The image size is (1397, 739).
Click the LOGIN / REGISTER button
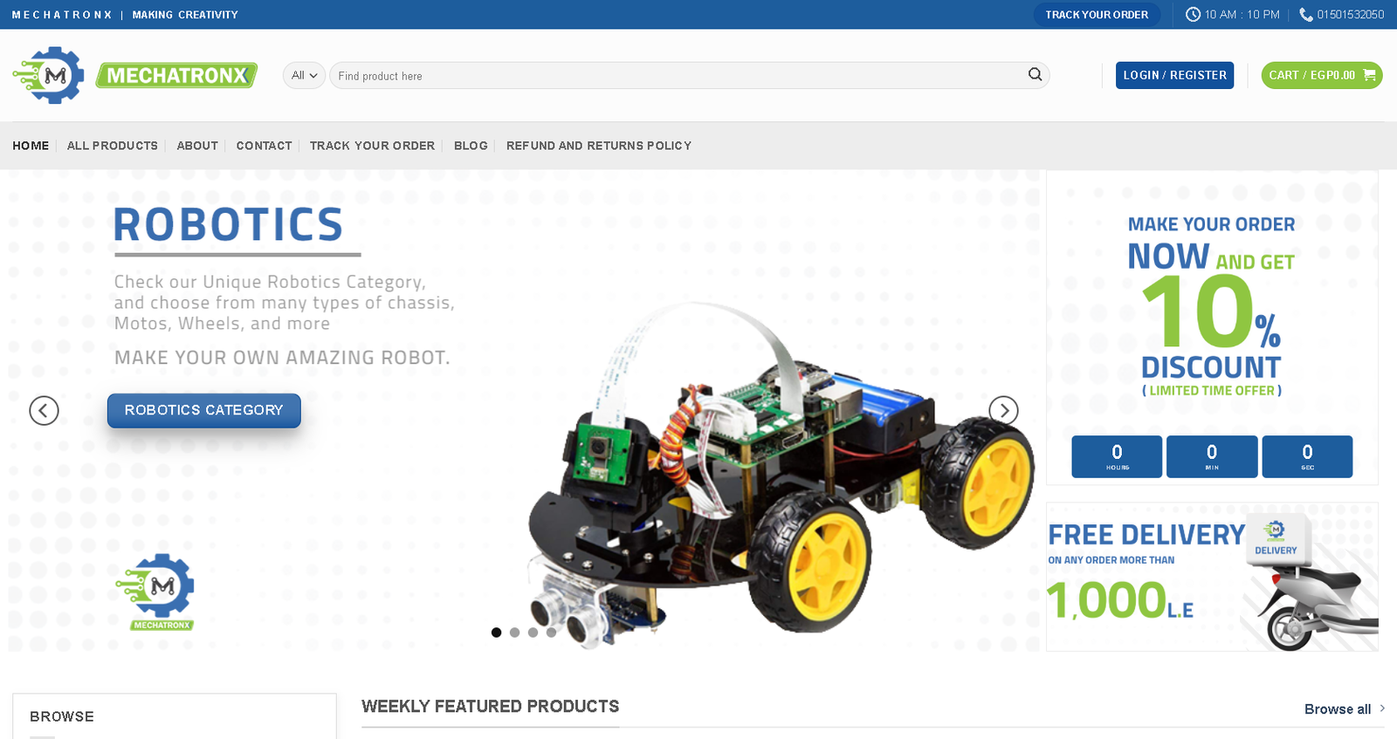point(1174,75)
